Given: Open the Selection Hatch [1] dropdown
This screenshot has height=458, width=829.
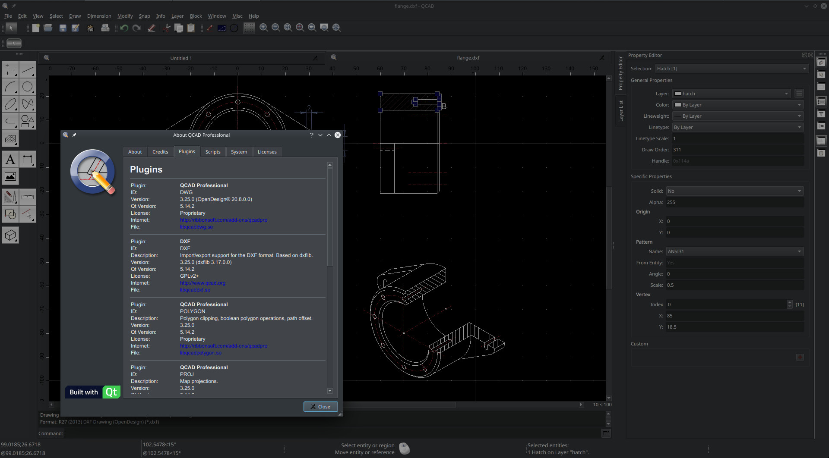Looking at the screenshot, I should click(731, 69).
